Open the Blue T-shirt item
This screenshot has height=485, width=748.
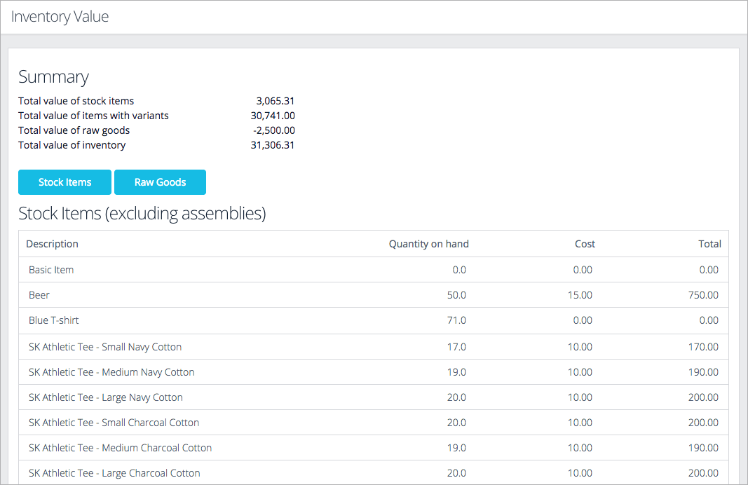pyautogui.click(x=54, y=320)
